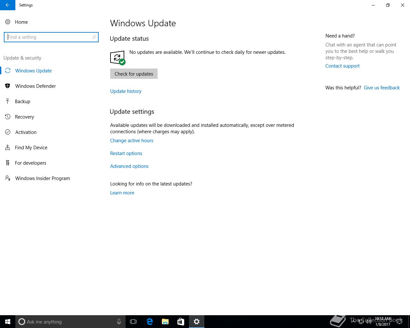The width and height of the screenshot is (410, 328).
Task: Open the volume control in system tray
Action: pos(369,322)
